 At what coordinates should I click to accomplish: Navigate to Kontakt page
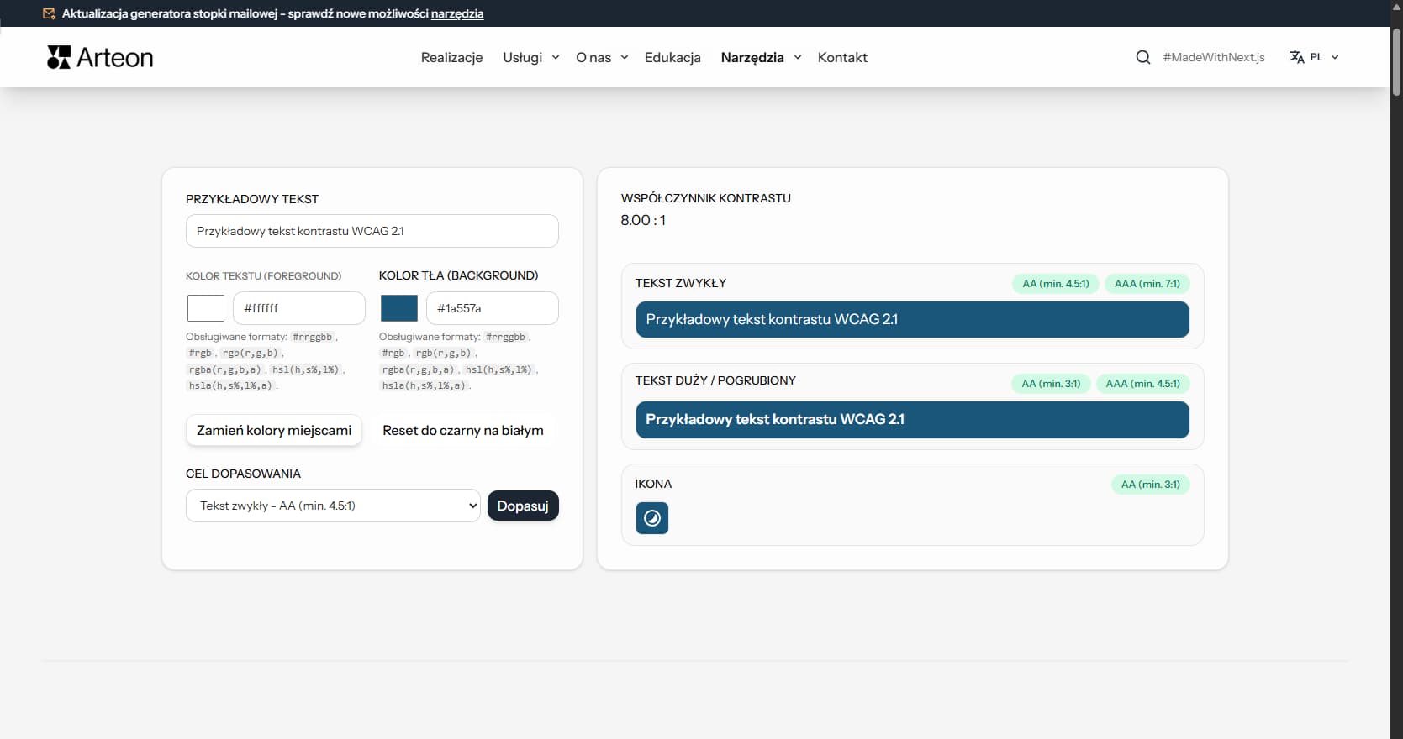tap(842, 57)
